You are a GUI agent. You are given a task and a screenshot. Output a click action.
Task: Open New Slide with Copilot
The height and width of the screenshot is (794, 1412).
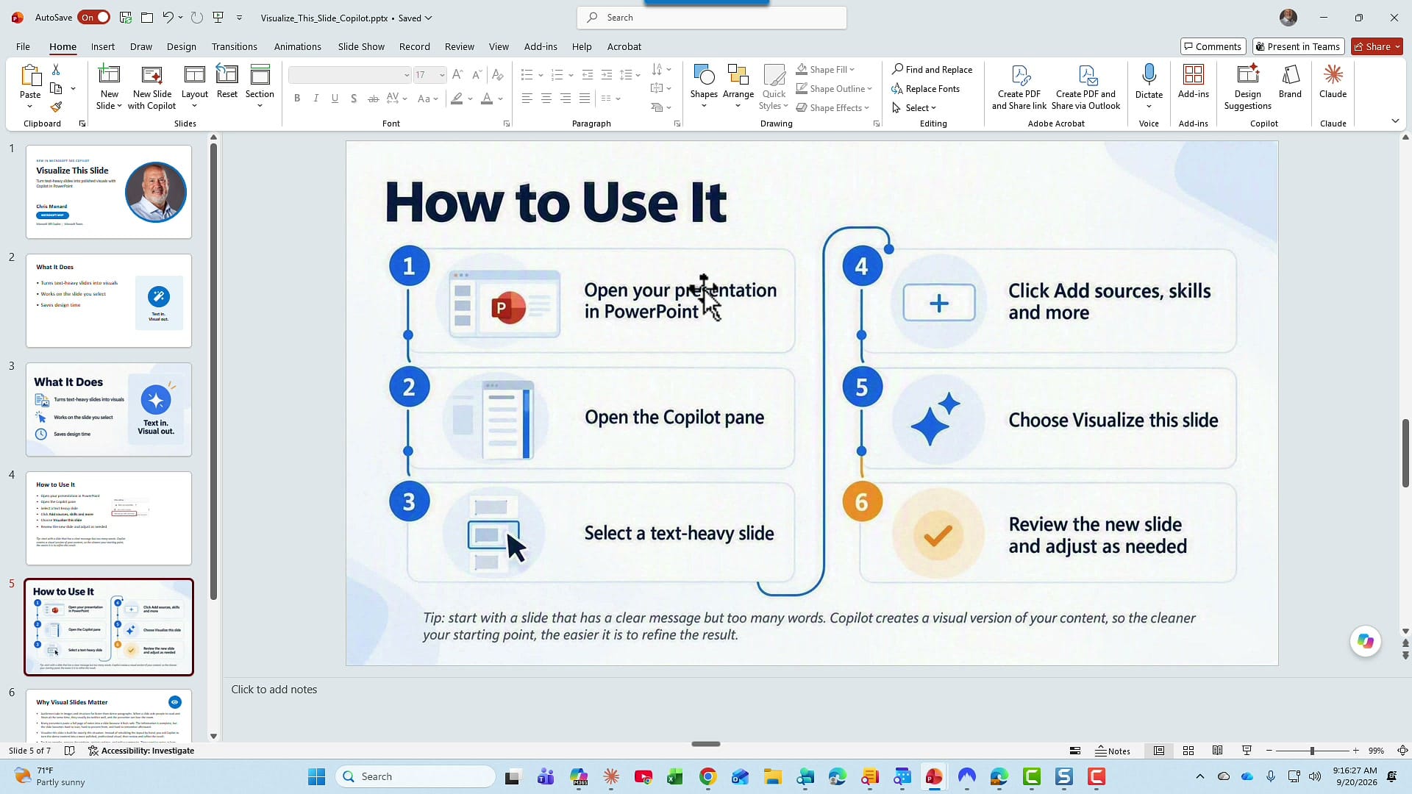151,87
